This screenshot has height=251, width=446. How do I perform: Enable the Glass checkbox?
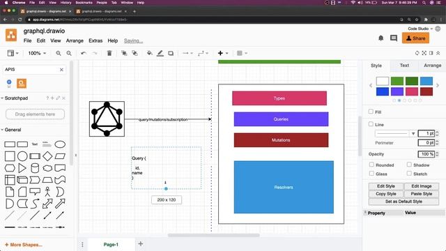tap(371, 174)
